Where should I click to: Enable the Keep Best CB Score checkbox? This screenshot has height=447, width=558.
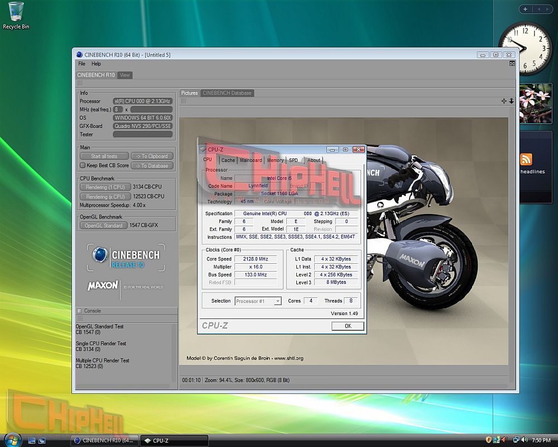pos(83,165)
